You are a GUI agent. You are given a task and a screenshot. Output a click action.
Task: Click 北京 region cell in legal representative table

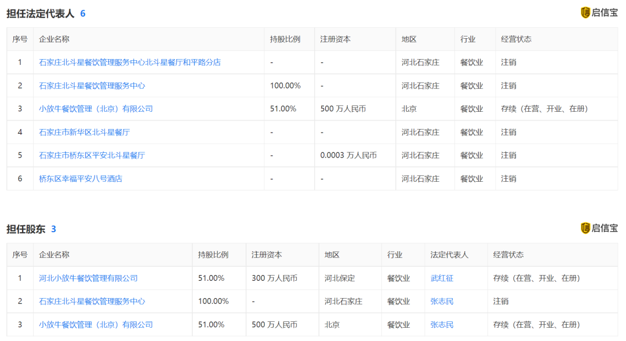tap(409, 109)
